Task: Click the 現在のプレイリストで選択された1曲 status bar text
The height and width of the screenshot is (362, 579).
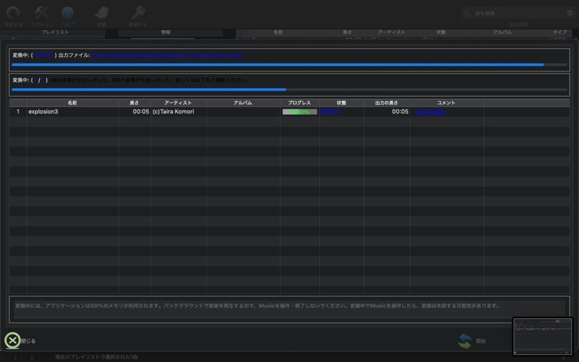Action: click(96, 357)
